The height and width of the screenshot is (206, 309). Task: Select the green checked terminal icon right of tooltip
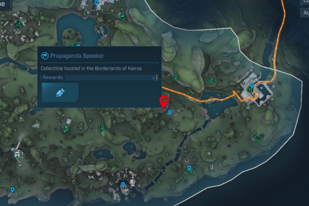(x=176, y=78)
